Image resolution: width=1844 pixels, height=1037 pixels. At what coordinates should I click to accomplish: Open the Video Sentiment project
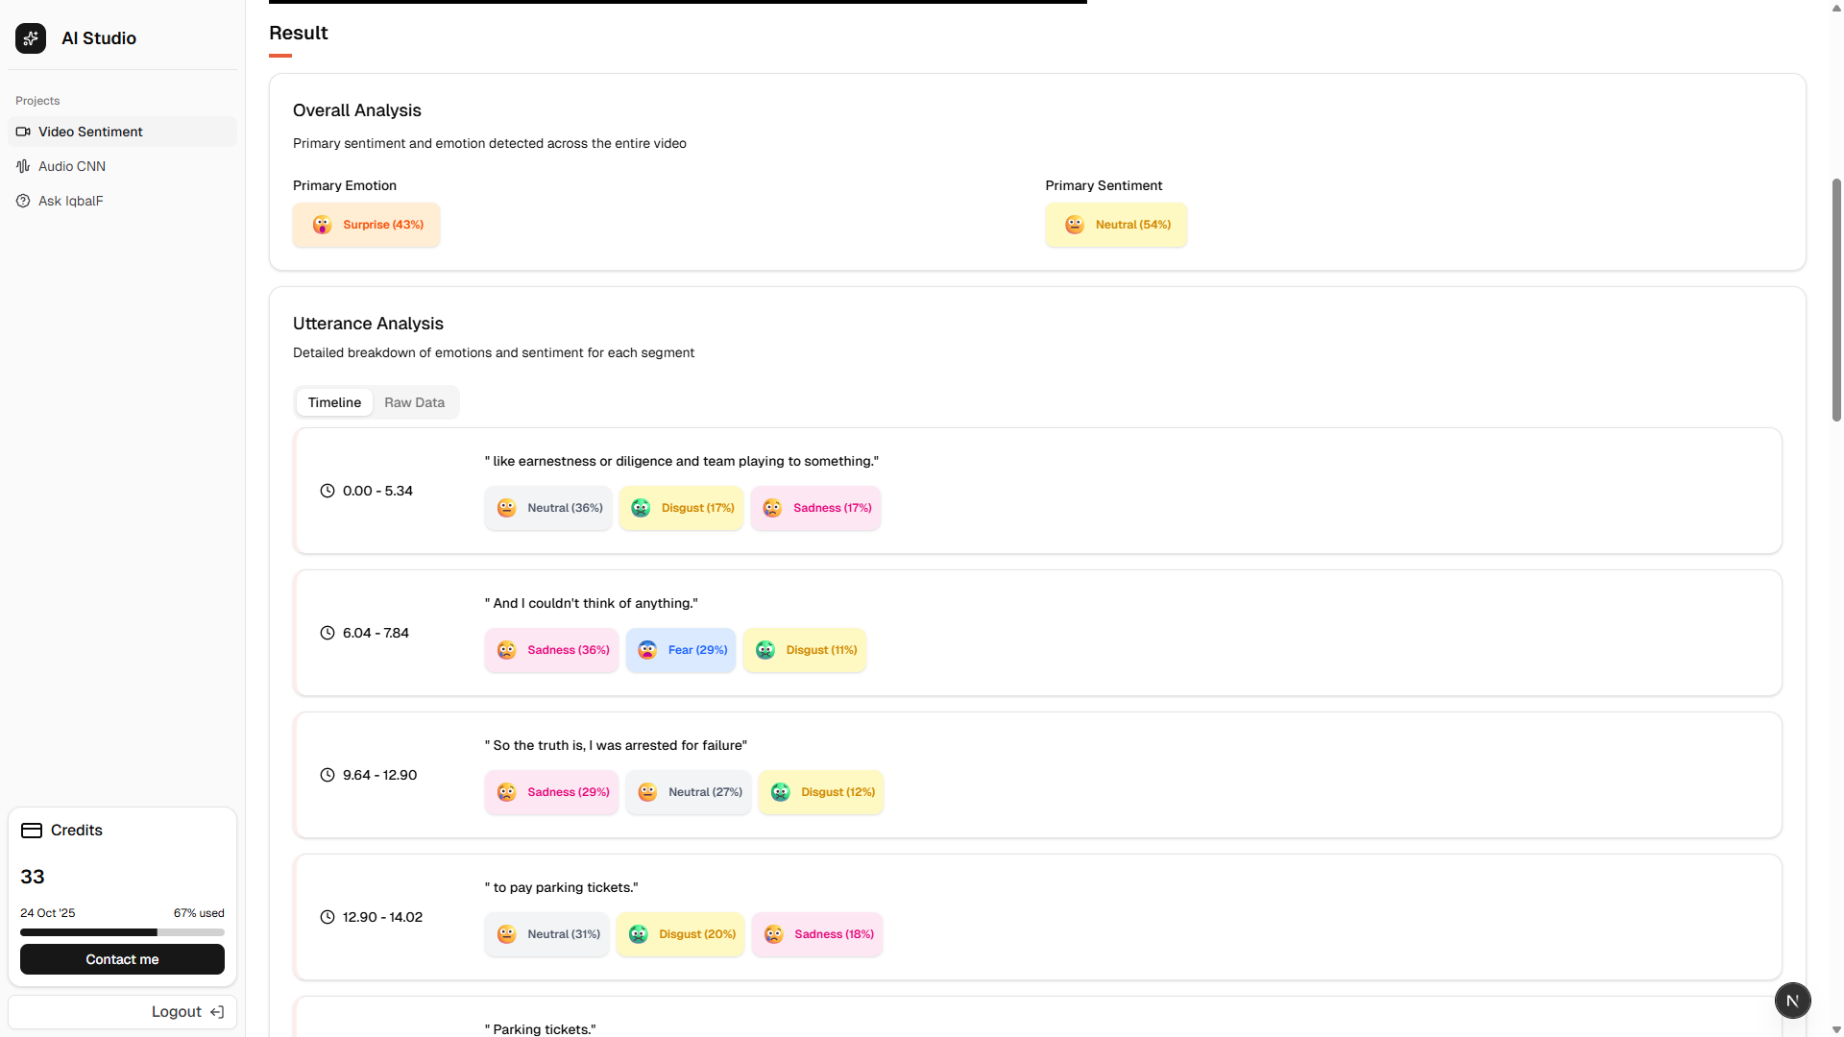click(90, 132)
